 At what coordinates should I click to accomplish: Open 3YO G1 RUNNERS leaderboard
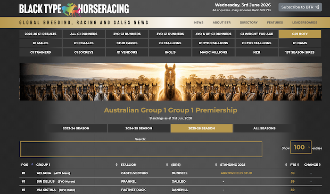170,34
